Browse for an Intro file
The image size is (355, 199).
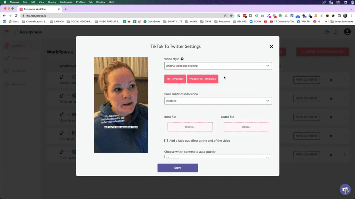(190, 127)
